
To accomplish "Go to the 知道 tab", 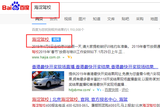I will [97, 19].
